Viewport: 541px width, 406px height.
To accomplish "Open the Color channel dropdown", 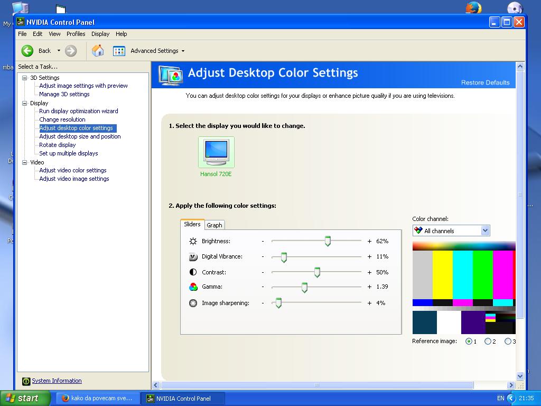I will [451, 230].
